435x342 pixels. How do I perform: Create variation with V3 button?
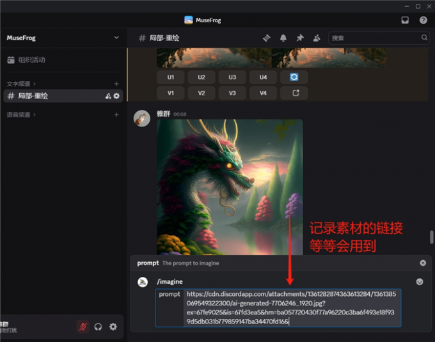coord(232,93)
